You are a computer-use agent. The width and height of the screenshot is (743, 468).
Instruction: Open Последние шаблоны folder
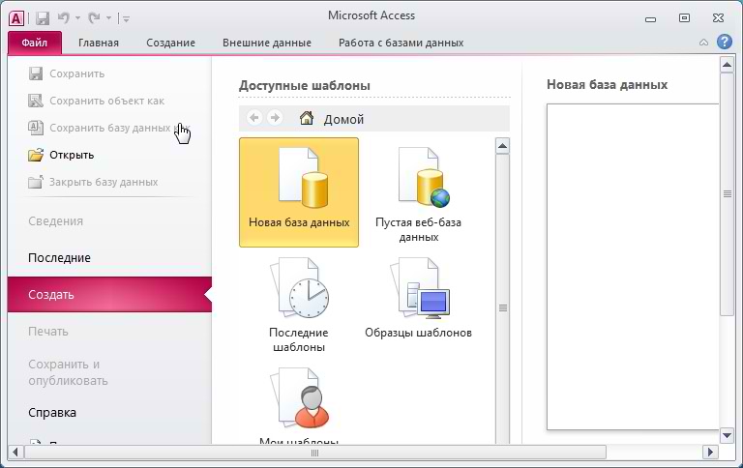click(x=299, y=305)
